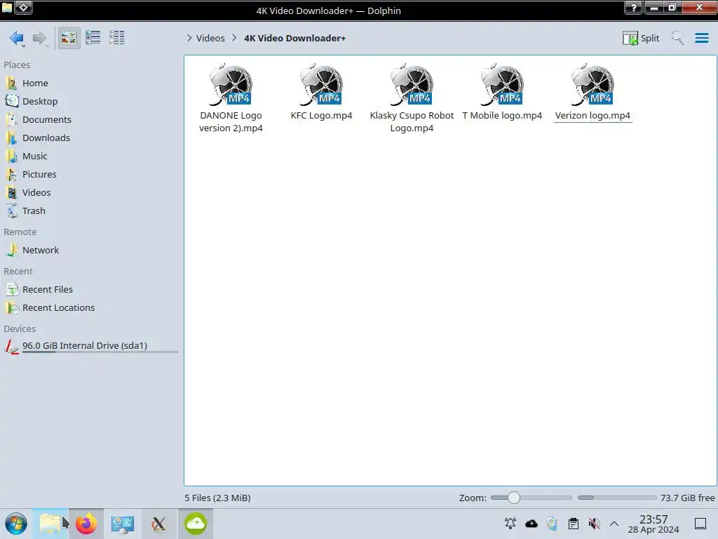The image size is (718, 539).
Task: Switch to Compact view mode
Action: point(93,38)
